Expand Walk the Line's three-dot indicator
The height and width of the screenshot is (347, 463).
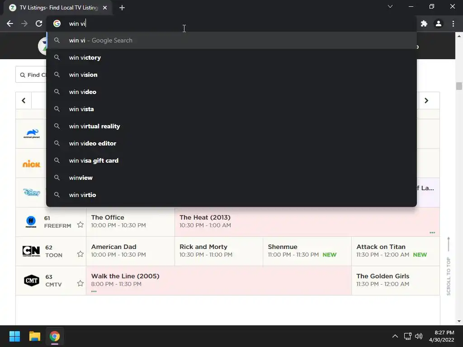[x=94, y=291]
